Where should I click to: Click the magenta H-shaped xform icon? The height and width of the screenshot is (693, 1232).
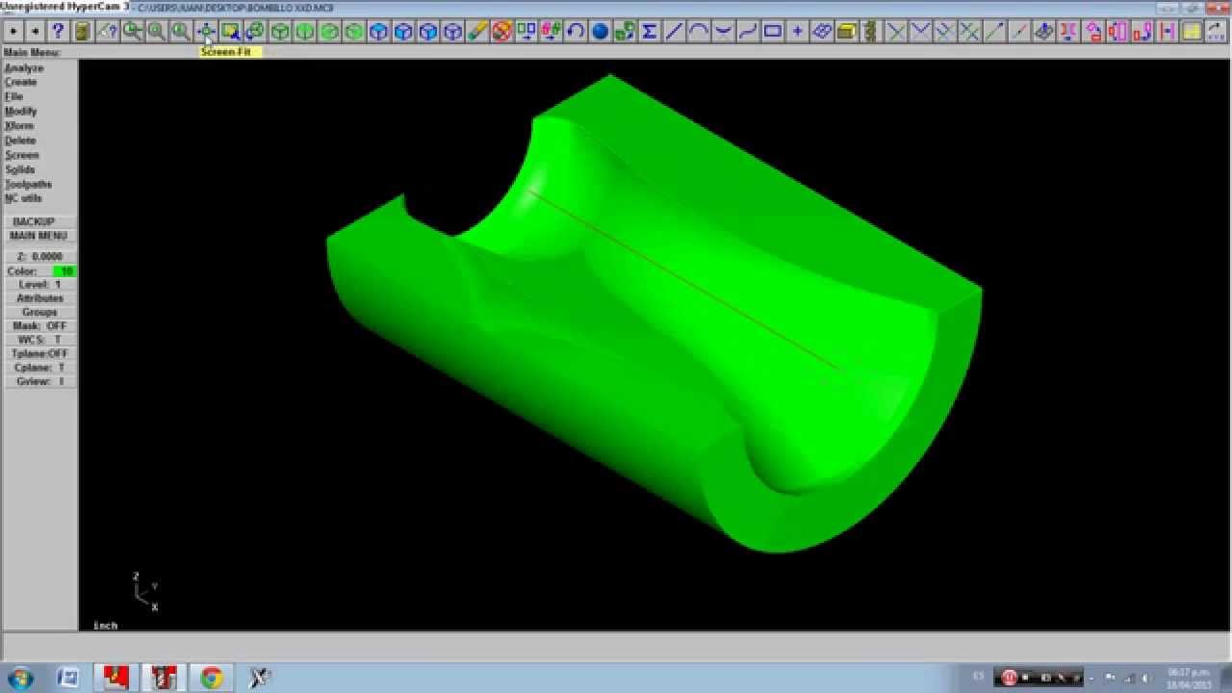click(1167, 32)
